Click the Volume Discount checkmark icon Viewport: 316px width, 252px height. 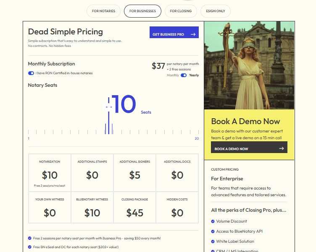coord(213,221)
